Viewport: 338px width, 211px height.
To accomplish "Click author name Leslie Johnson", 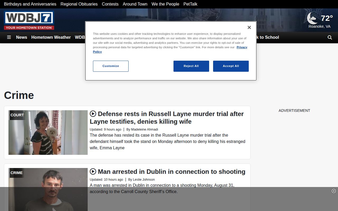I will pyautogui.click(x=144, y=179).
